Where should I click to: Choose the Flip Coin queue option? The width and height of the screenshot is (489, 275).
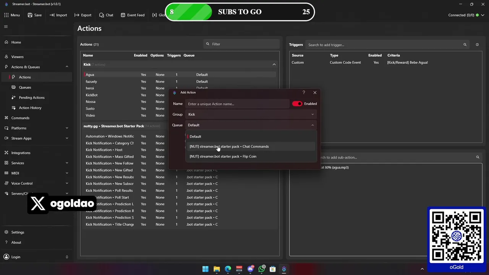tap(251, 157)
